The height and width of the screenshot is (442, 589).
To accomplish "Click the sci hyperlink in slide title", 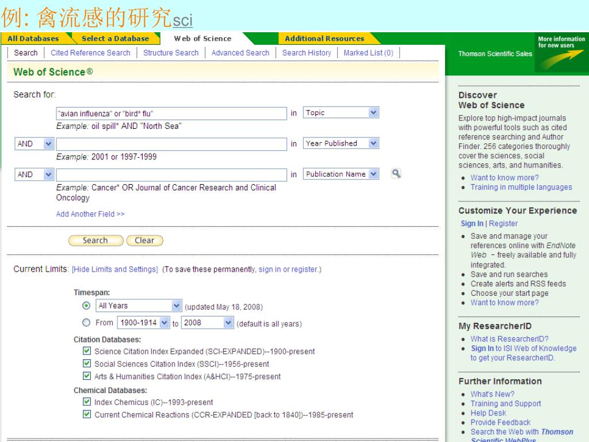I will 182,20.
